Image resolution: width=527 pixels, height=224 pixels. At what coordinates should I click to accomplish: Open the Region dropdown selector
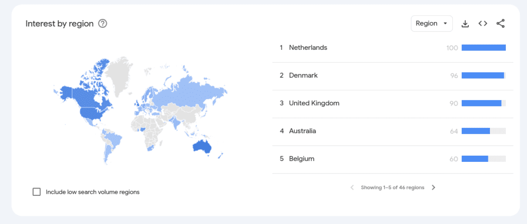click(x=431, y=24)
